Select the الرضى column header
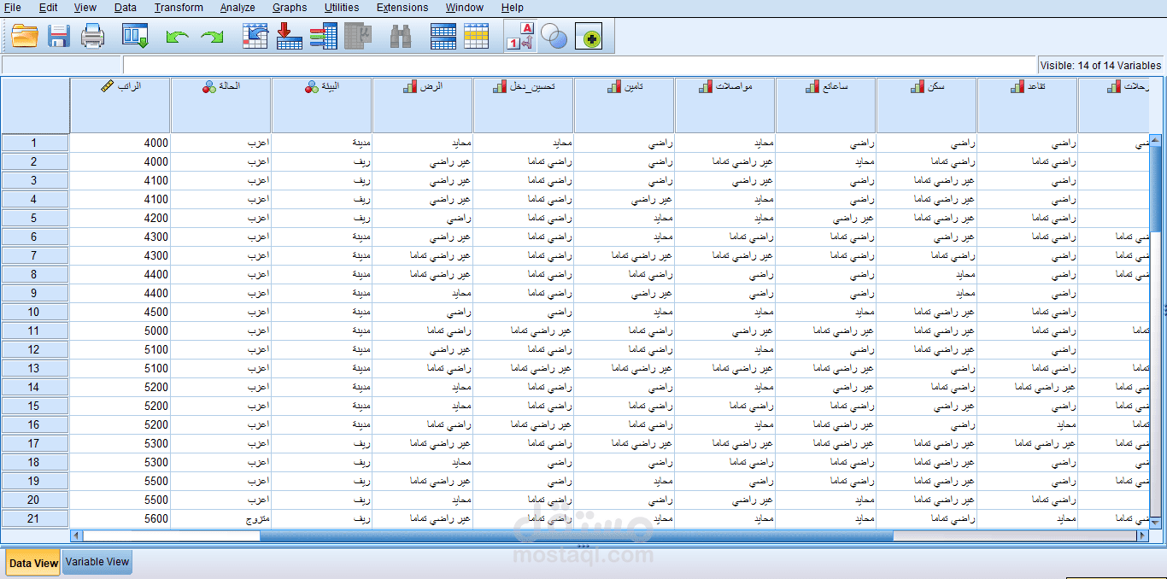 pyautogui.click(x=422, y=105)
